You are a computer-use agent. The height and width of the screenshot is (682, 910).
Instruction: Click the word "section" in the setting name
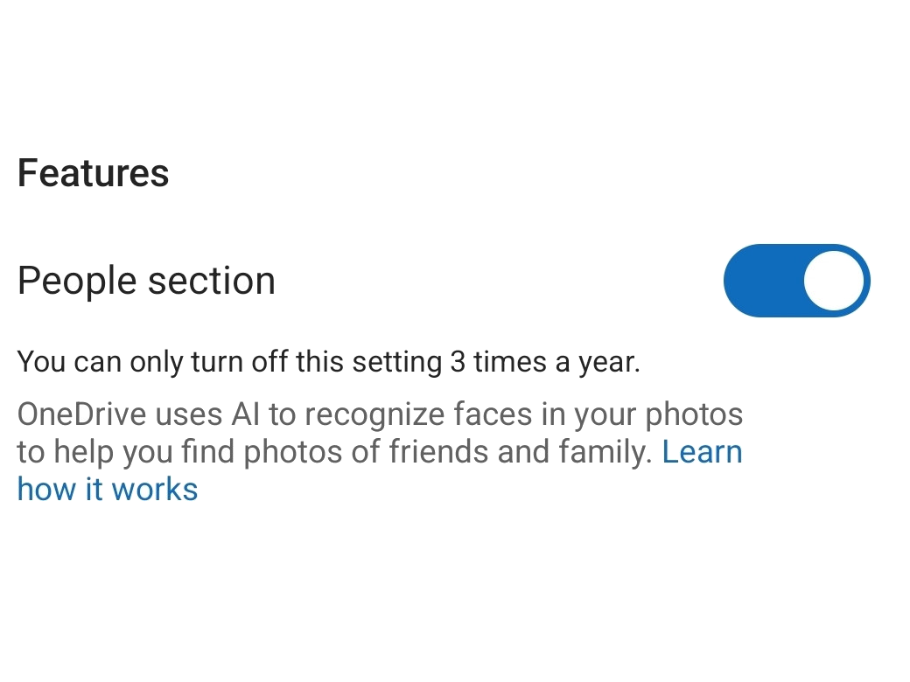click(211, 282)
